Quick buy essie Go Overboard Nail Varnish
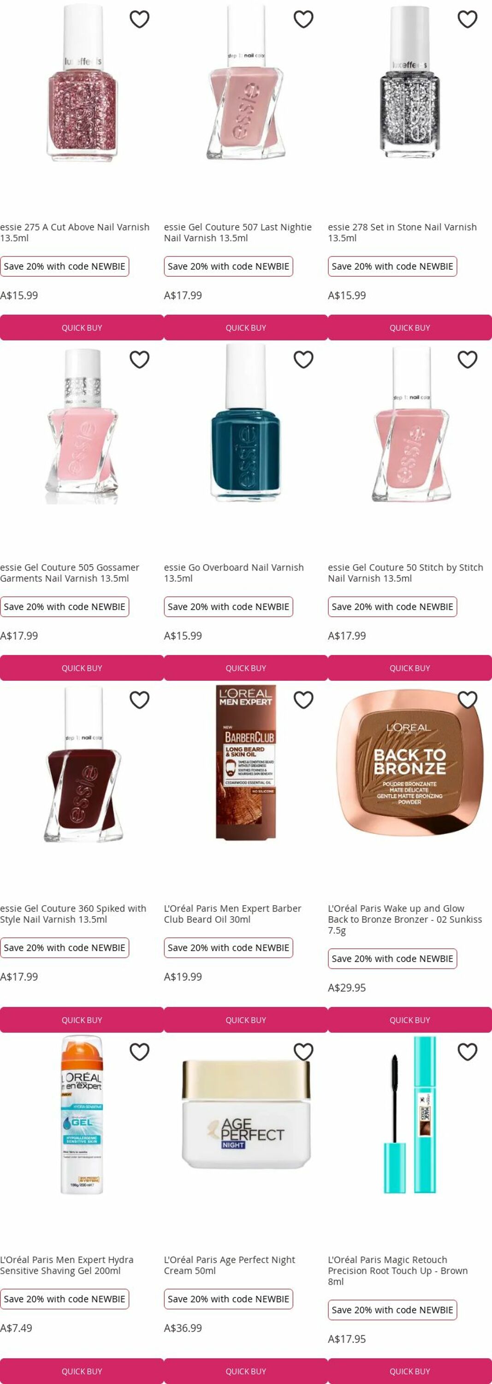 [x=245, y=668]
